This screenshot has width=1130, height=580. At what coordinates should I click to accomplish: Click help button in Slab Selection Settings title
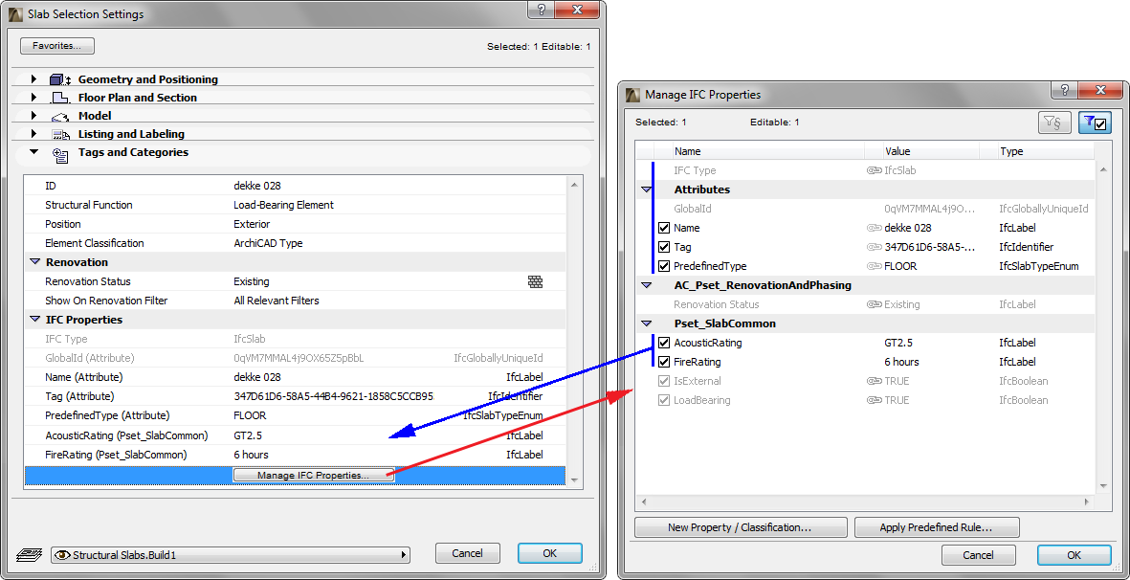click(542, 10)
